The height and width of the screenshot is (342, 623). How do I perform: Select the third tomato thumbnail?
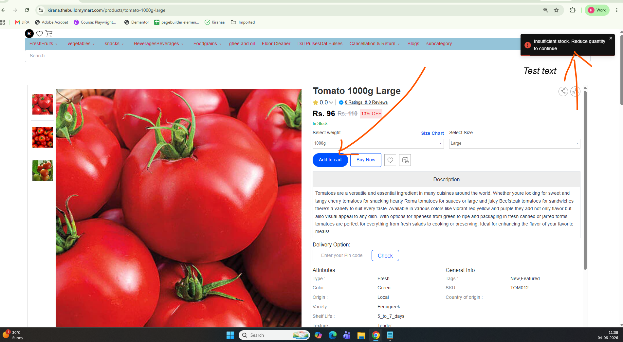43,171
